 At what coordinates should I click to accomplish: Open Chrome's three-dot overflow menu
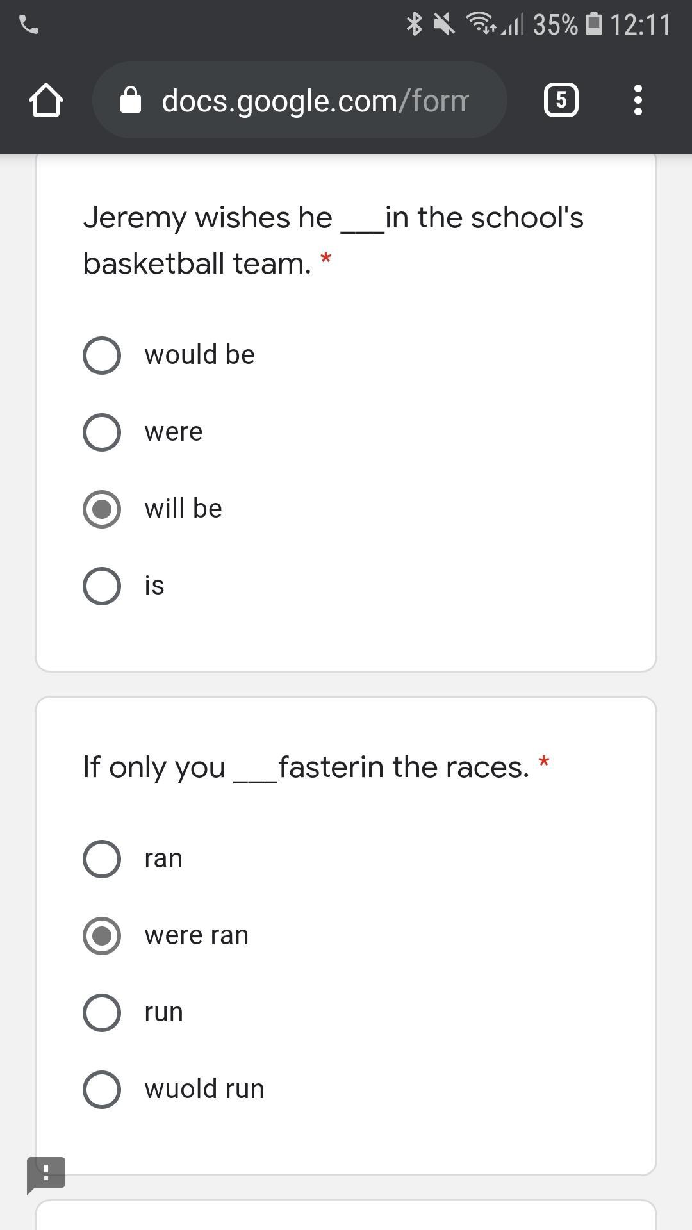coord(638,100)
